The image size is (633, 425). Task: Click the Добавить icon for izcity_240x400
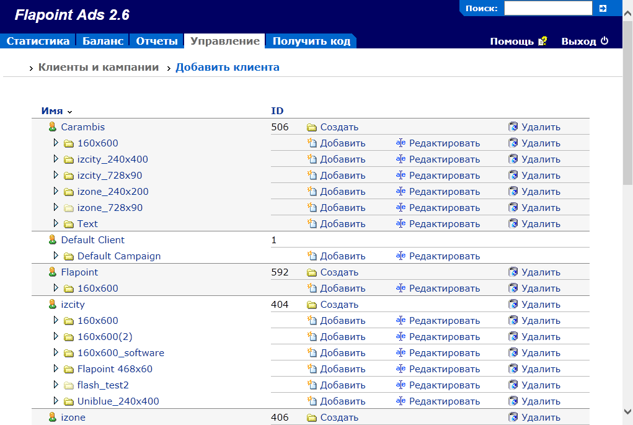[312, 159]
